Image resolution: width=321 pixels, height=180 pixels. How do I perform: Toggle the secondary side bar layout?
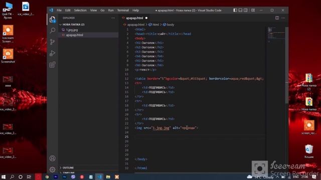(245, 10)
